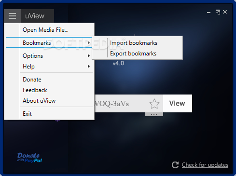Restore the uView window size

coord(218,12)
